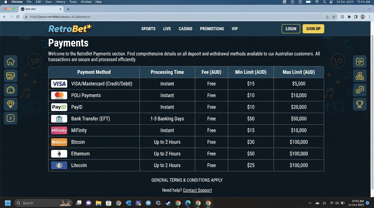
Task: Open File Explorer from taskbar
Action: point(98,203)
